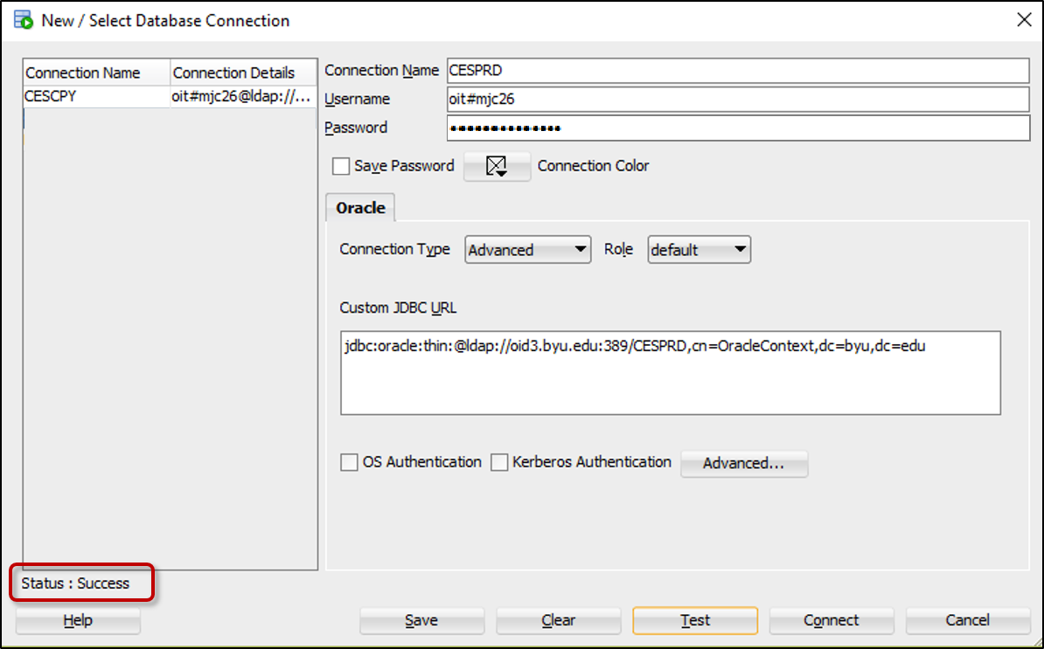Cancel the dialog with Cancel button
Image resolution: width=1044 pixels, height=649 pixels.
coord(967,620)
